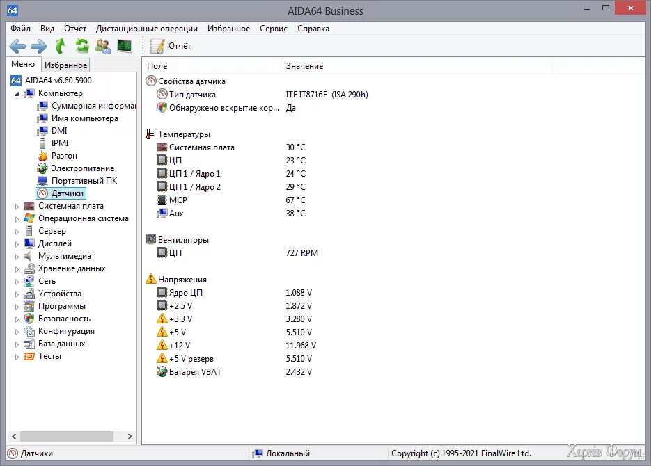The image size is (651, 466).
Task: Expand the Хранение данных tree node
Action: pyautogui.click(x=17, y=268)
